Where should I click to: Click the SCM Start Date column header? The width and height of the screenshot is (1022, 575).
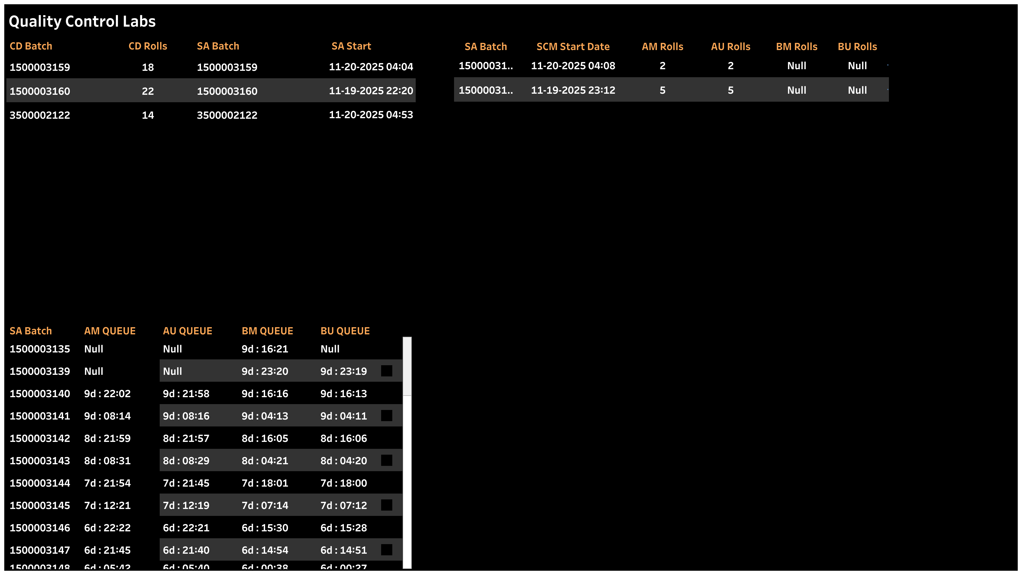(x=572, y=47)
